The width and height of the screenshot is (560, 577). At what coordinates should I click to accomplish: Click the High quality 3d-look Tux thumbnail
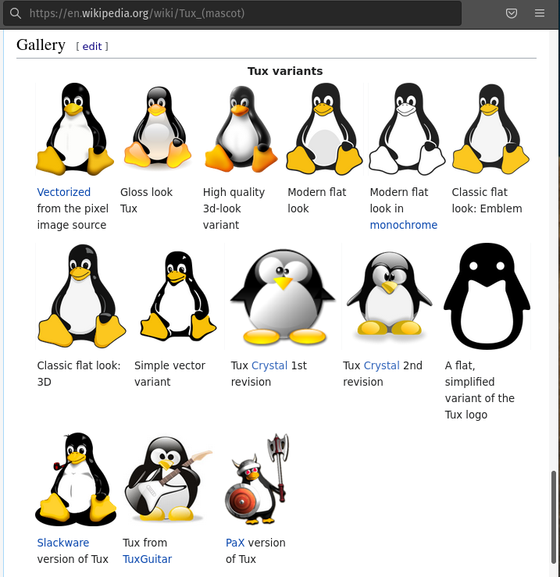(x=241, y=130)
